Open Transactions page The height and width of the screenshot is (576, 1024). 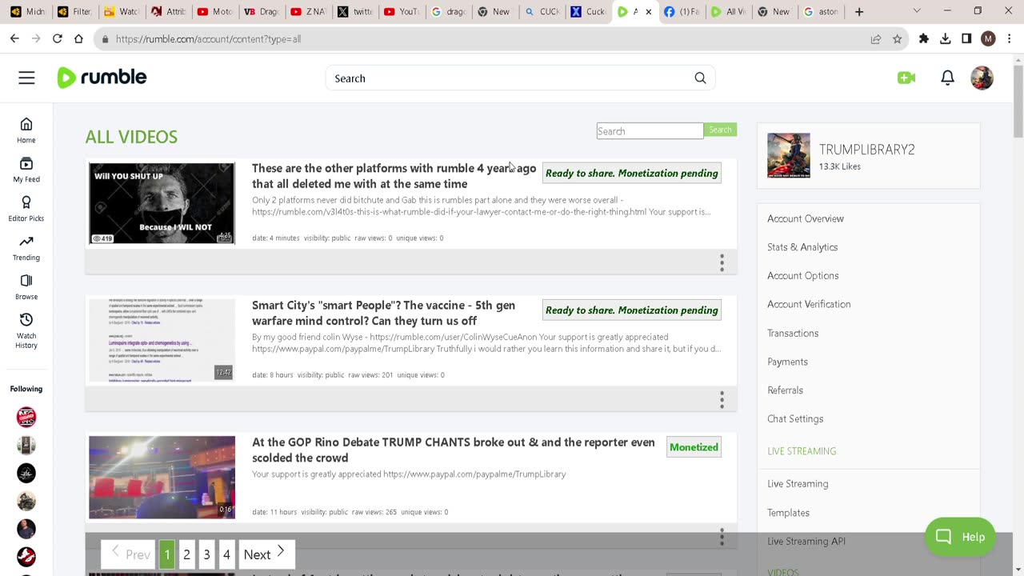793,333
